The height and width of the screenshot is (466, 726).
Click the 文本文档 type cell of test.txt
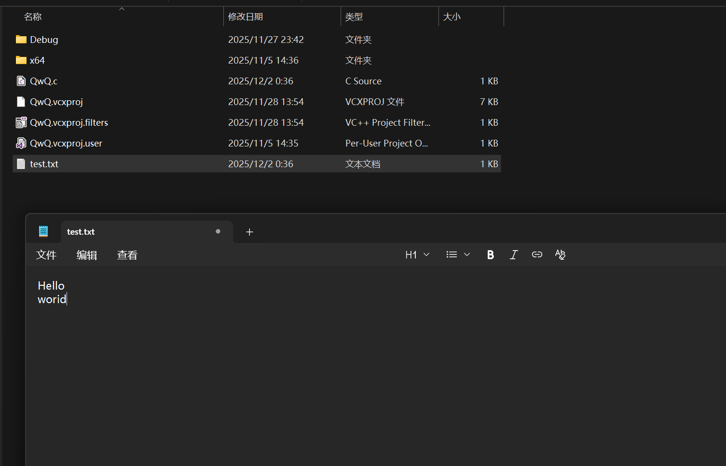point(363,164)
